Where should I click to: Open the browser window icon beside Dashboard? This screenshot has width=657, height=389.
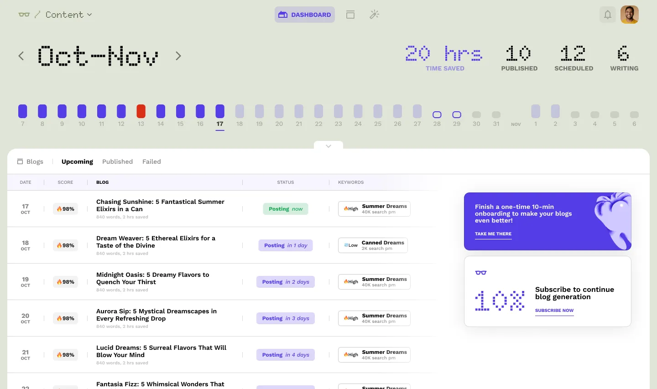[x=350, y=14]
